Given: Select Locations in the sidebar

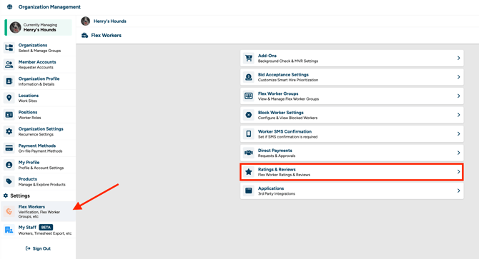Looking at the screenshot, I should pos(38,98).
